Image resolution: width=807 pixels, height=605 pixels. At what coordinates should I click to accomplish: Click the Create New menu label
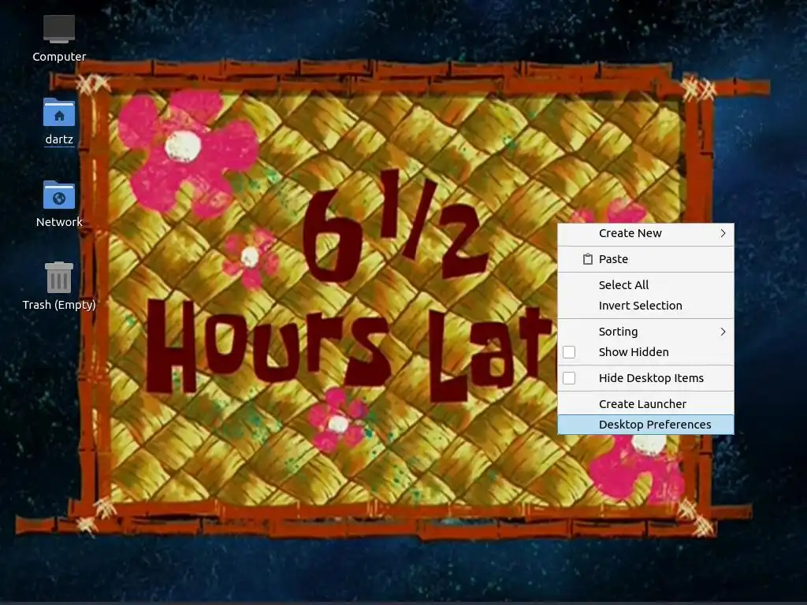630,233
